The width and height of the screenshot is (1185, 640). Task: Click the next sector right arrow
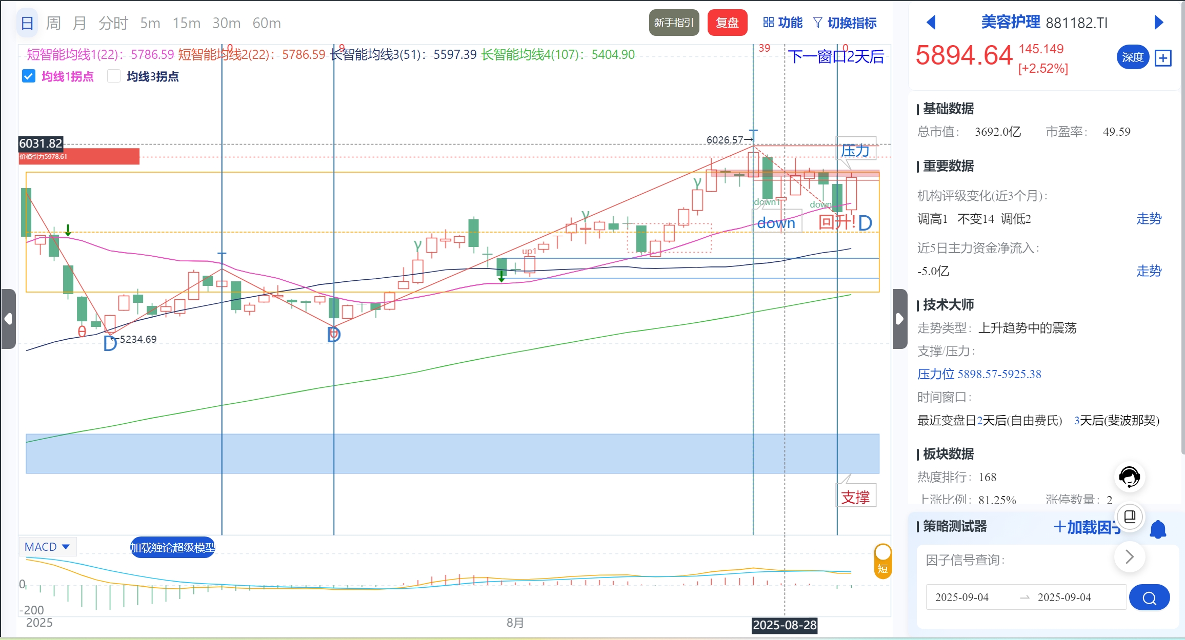coord(1158,23)
